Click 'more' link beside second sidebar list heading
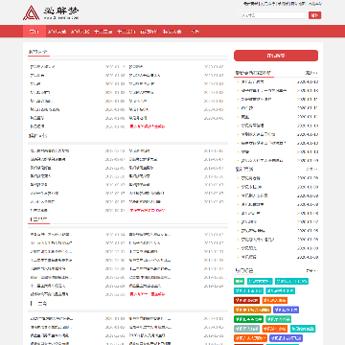Image resolution: width=345 pixels, height=345 pixels. [311, 169]
